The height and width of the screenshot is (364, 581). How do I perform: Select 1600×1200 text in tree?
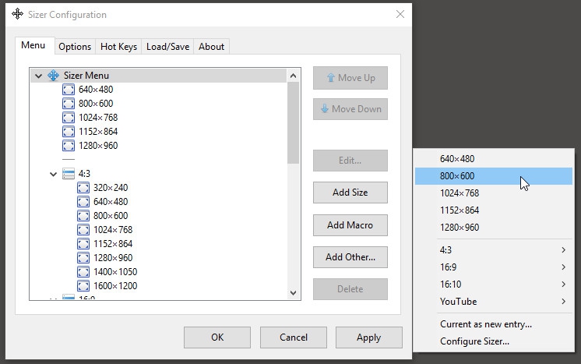pyautogui.click(x=115, y=286)
